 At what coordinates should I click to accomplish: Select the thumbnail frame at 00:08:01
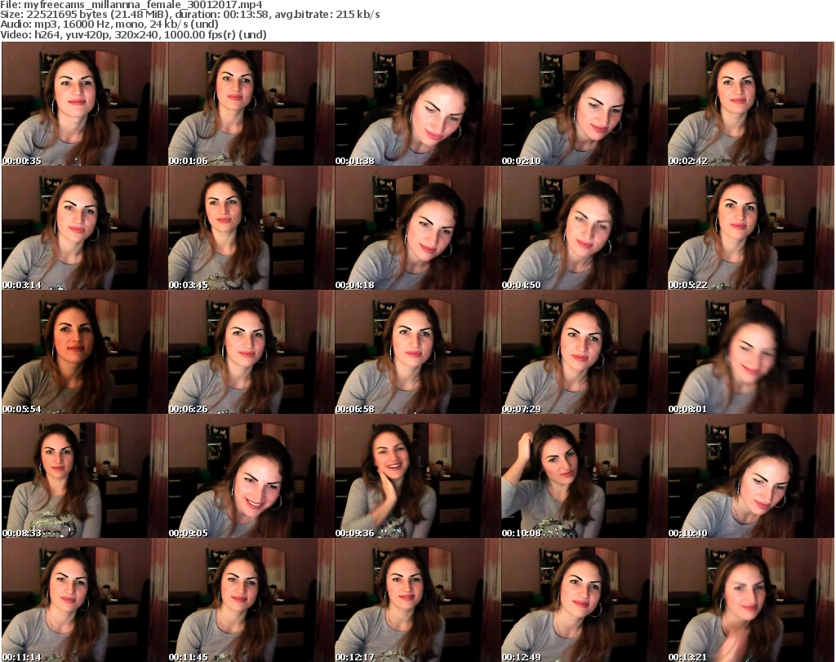point(751,352)
